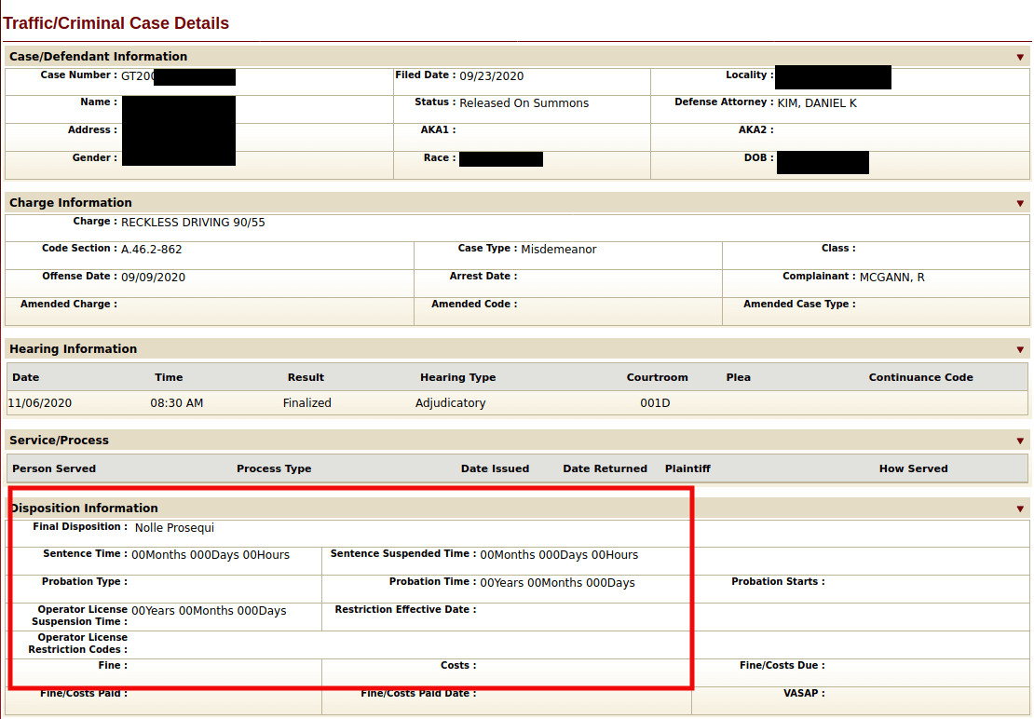The height and width of the screenshot is (719, 1034).
Task: Click the Locality label
Action: pos(749,75)
